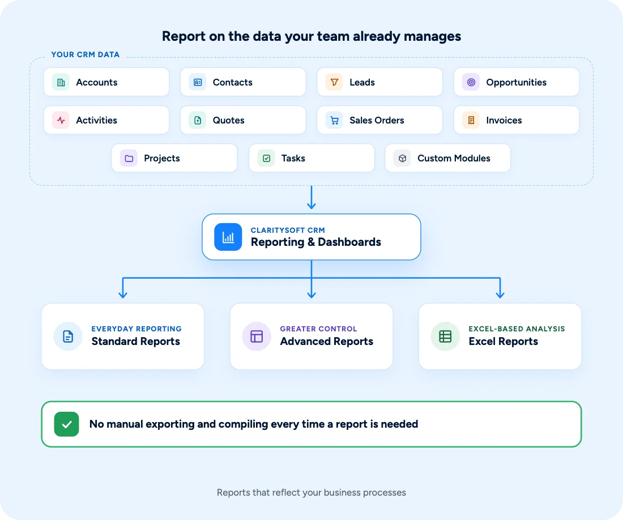Click the EXCEL-BASED ANALYSIS label
Viewport: 623px width, 520px height.
point(517,329)
